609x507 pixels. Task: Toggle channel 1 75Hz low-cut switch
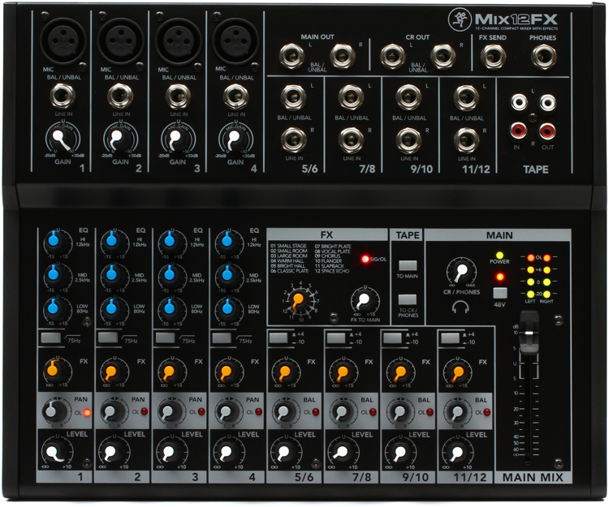pyautogui.click(x=51, y=337)
